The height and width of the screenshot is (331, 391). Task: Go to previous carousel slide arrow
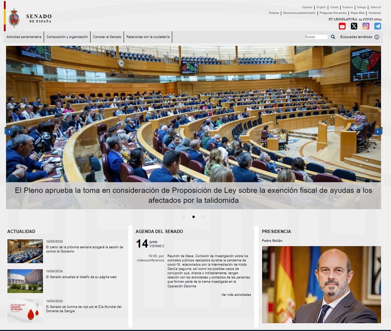(9, 131)
